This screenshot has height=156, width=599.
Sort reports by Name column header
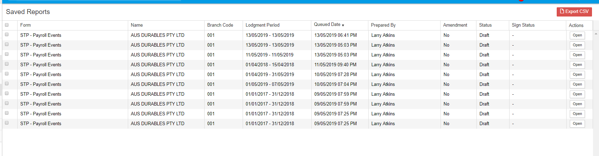click(137, 25)
